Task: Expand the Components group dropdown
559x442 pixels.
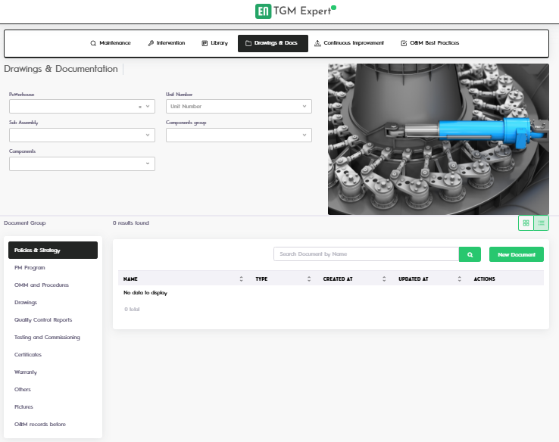Action: click(x=239, y=135)
